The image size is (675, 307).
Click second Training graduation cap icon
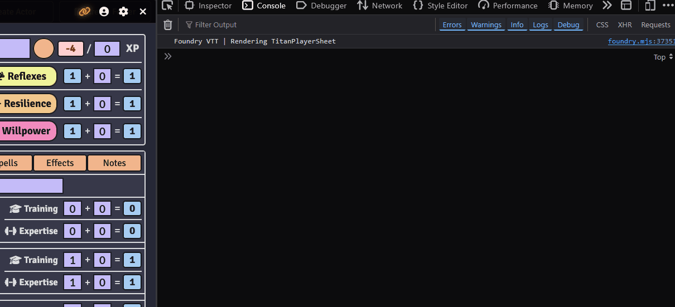[15, 260]
